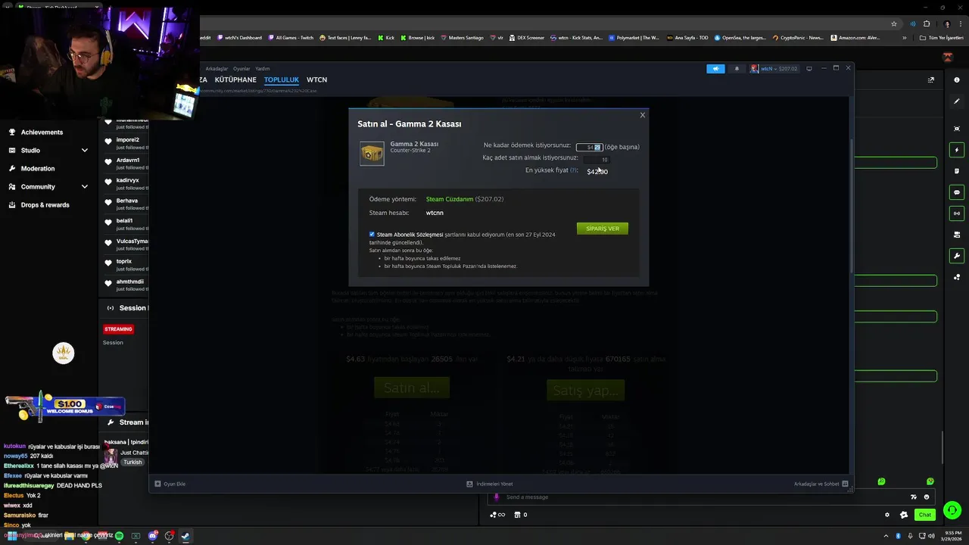Open emoji picker in chat input
Image resolution: width=969 pixels, height=545 pixels.
pyautogui.click(x=927, y=497)
